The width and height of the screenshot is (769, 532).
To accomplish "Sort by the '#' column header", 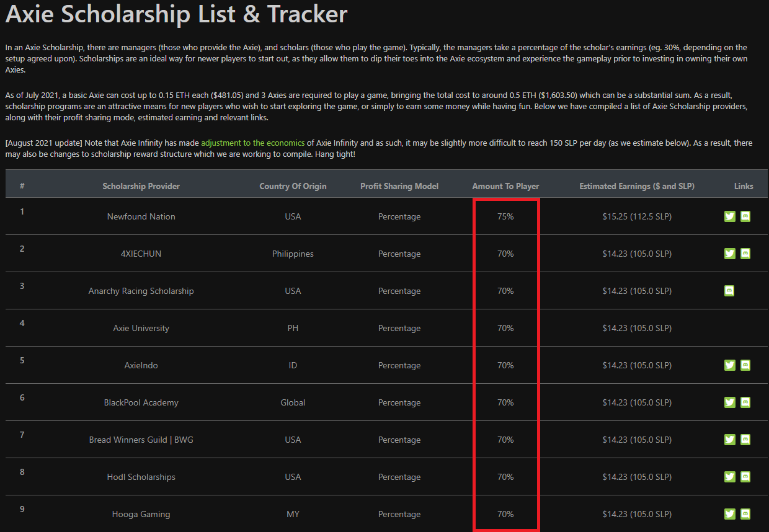I will 22,186.
